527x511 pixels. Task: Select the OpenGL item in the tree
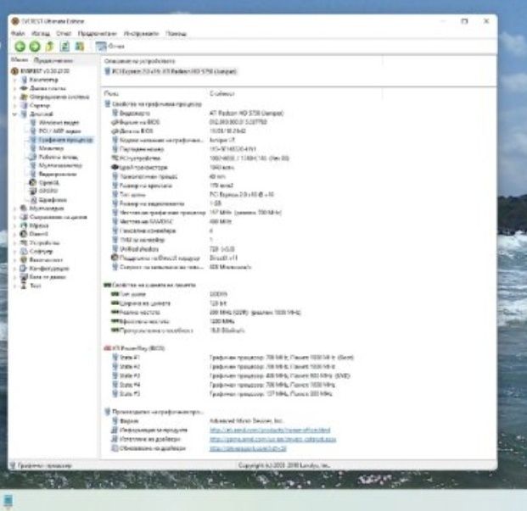coord(49,182)
